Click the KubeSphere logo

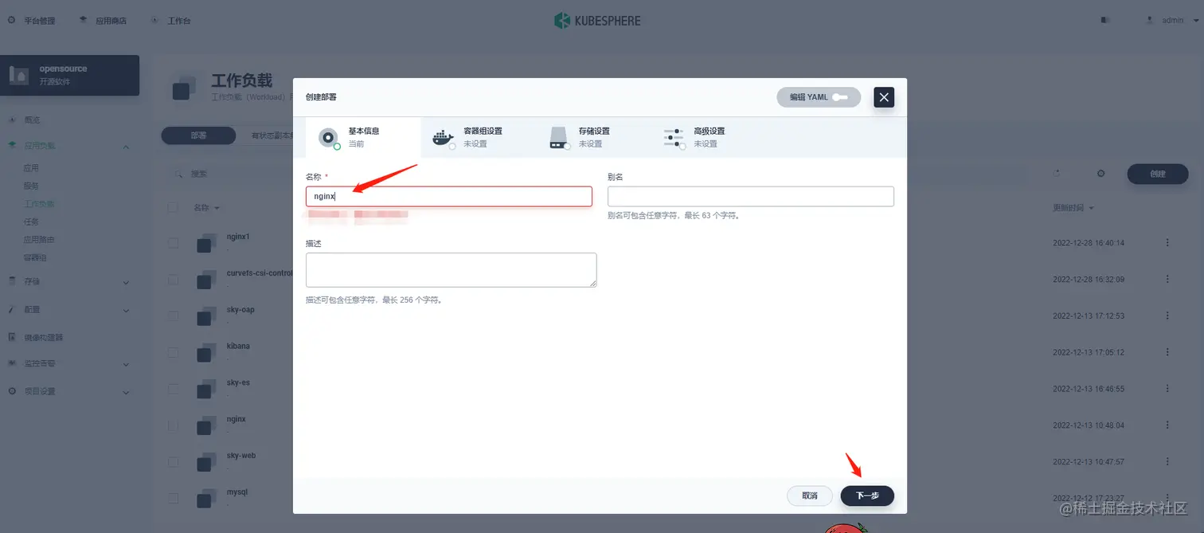597,21
